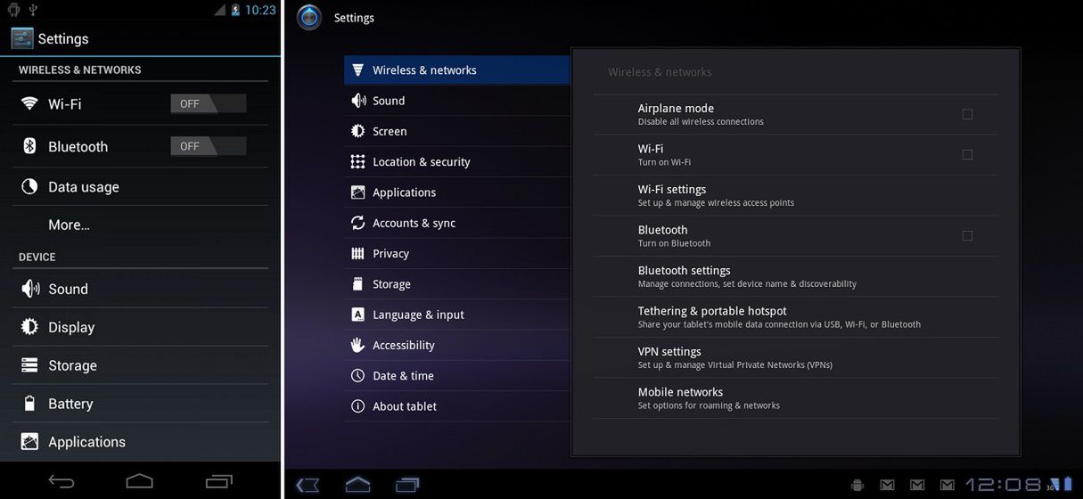Viewport: 1083px width, 499px height.
Task: Click the tablet Settings app icon
Action: tap(308, 17)
